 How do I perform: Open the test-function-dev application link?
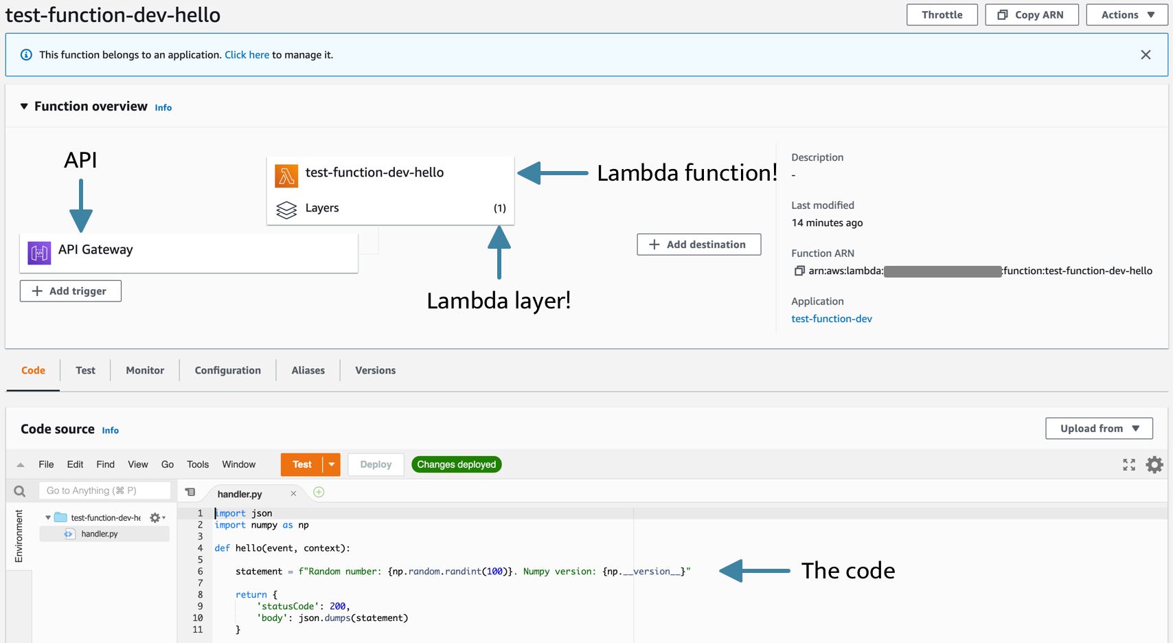tap(831, 319)
